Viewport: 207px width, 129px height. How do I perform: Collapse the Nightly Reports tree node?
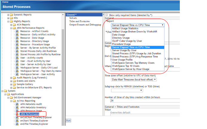point(7,21)
